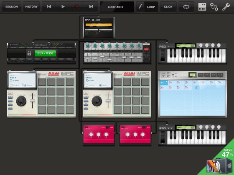
Task: Open the cable routing icon
Action: coord(214,7)
